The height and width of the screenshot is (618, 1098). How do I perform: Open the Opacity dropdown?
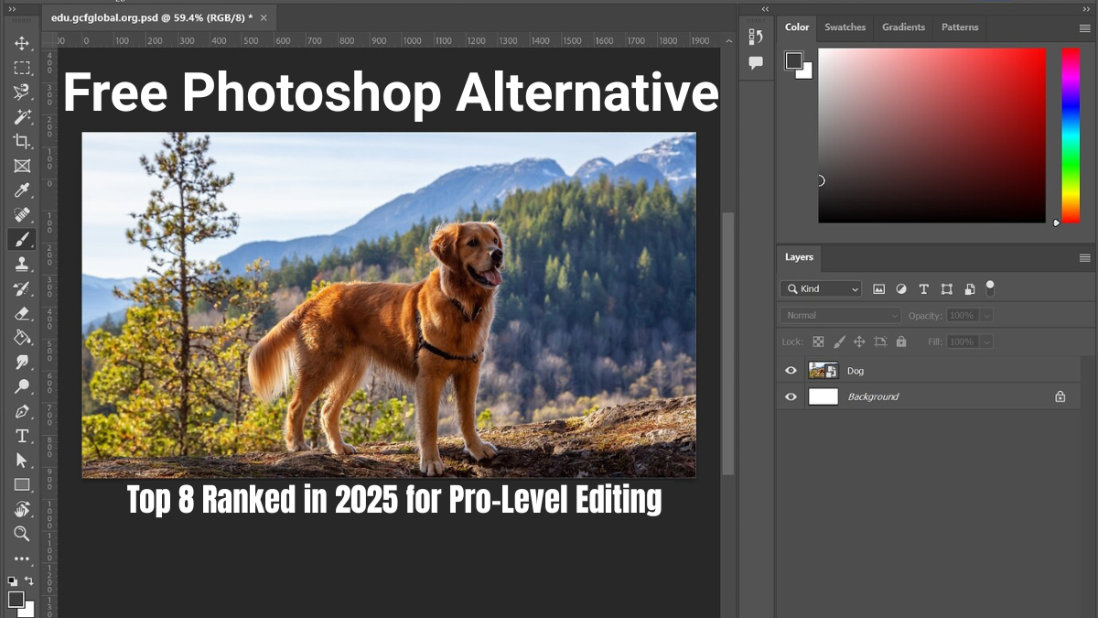pos(985,314)
